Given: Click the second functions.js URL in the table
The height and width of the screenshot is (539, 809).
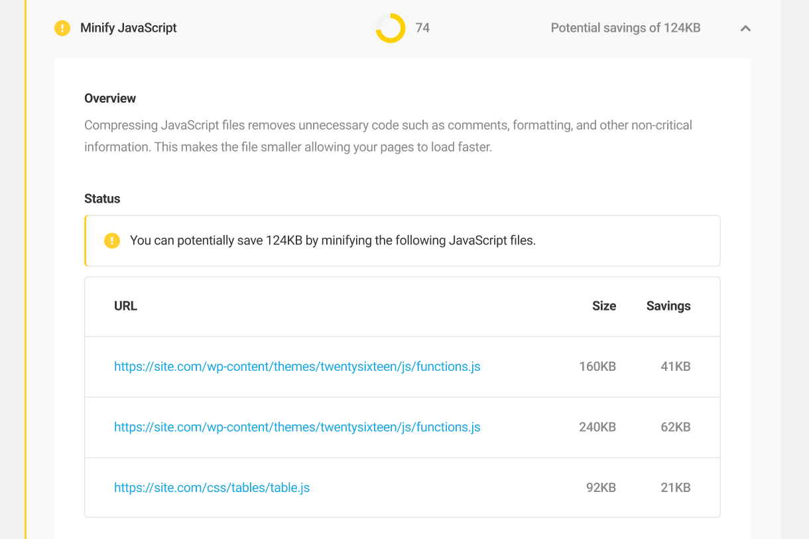Looking at the screenshot, I should [297, 427].
